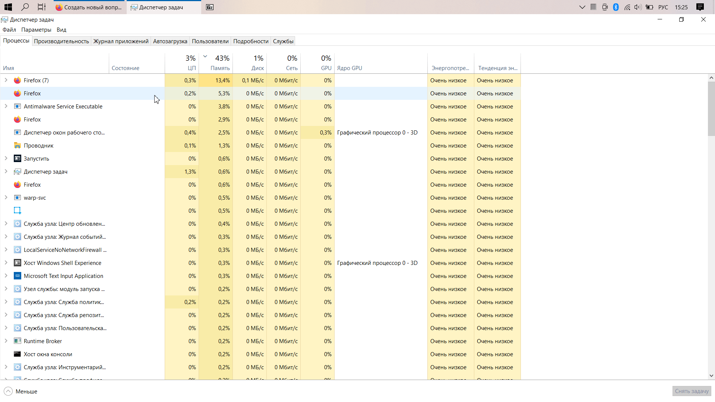This screenshot has width=715, height=402.
Task: Open the Вид menu
Action: [x=61, y=30]
